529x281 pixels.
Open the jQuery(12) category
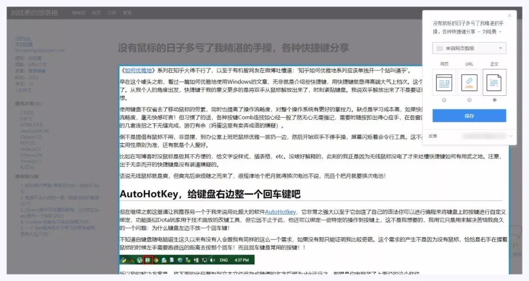(x=31, y=137)
